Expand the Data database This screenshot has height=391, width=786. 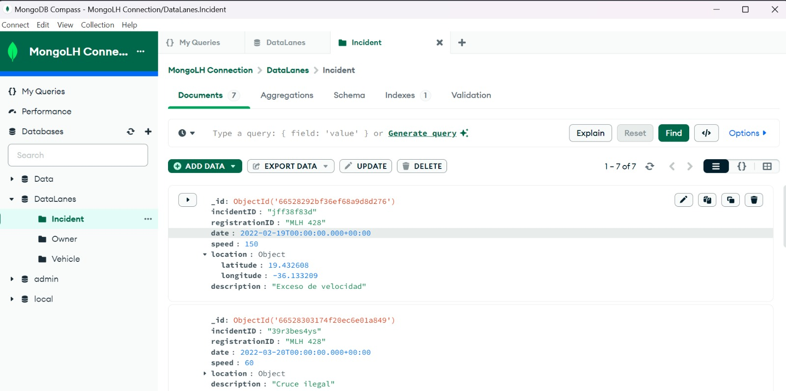12,179
